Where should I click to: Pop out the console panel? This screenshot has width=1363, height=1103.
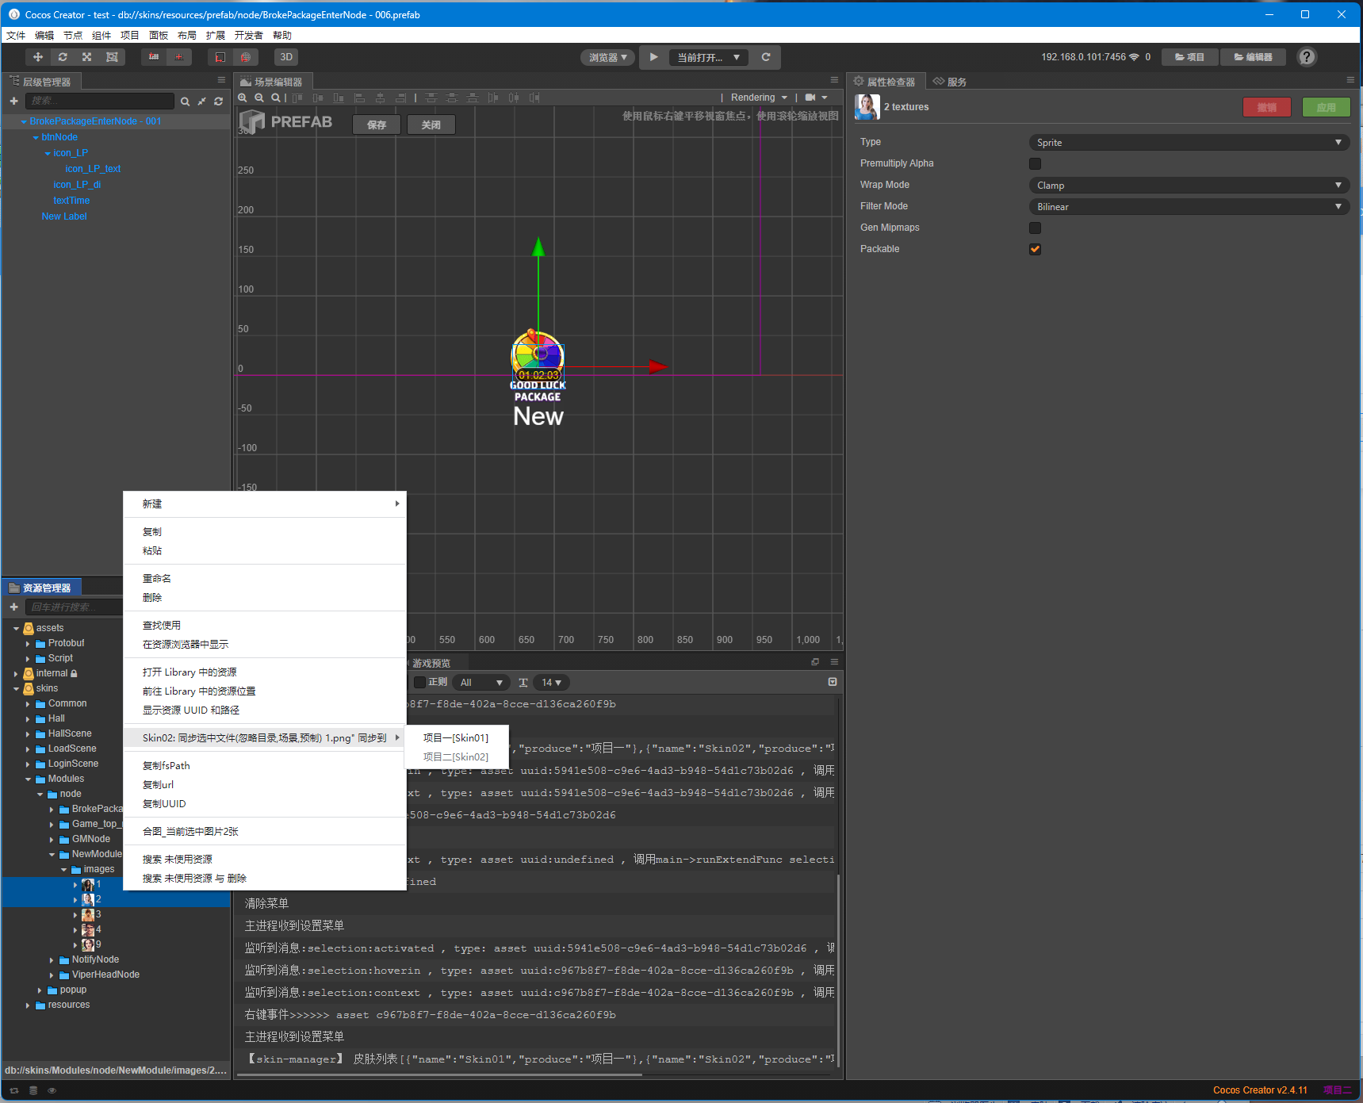[815, 662]
